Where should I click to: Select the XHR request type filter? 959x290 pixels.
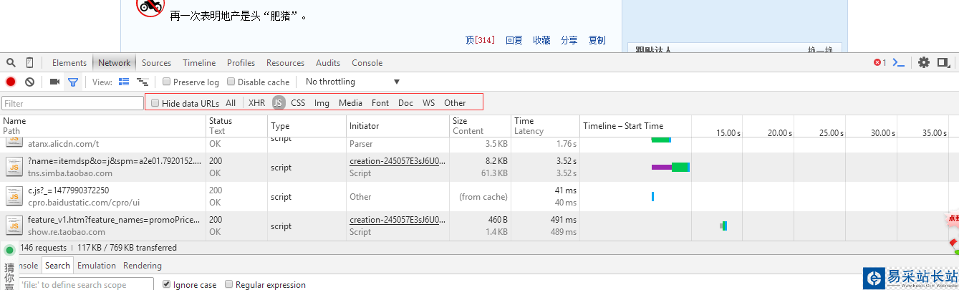point(256,103)
